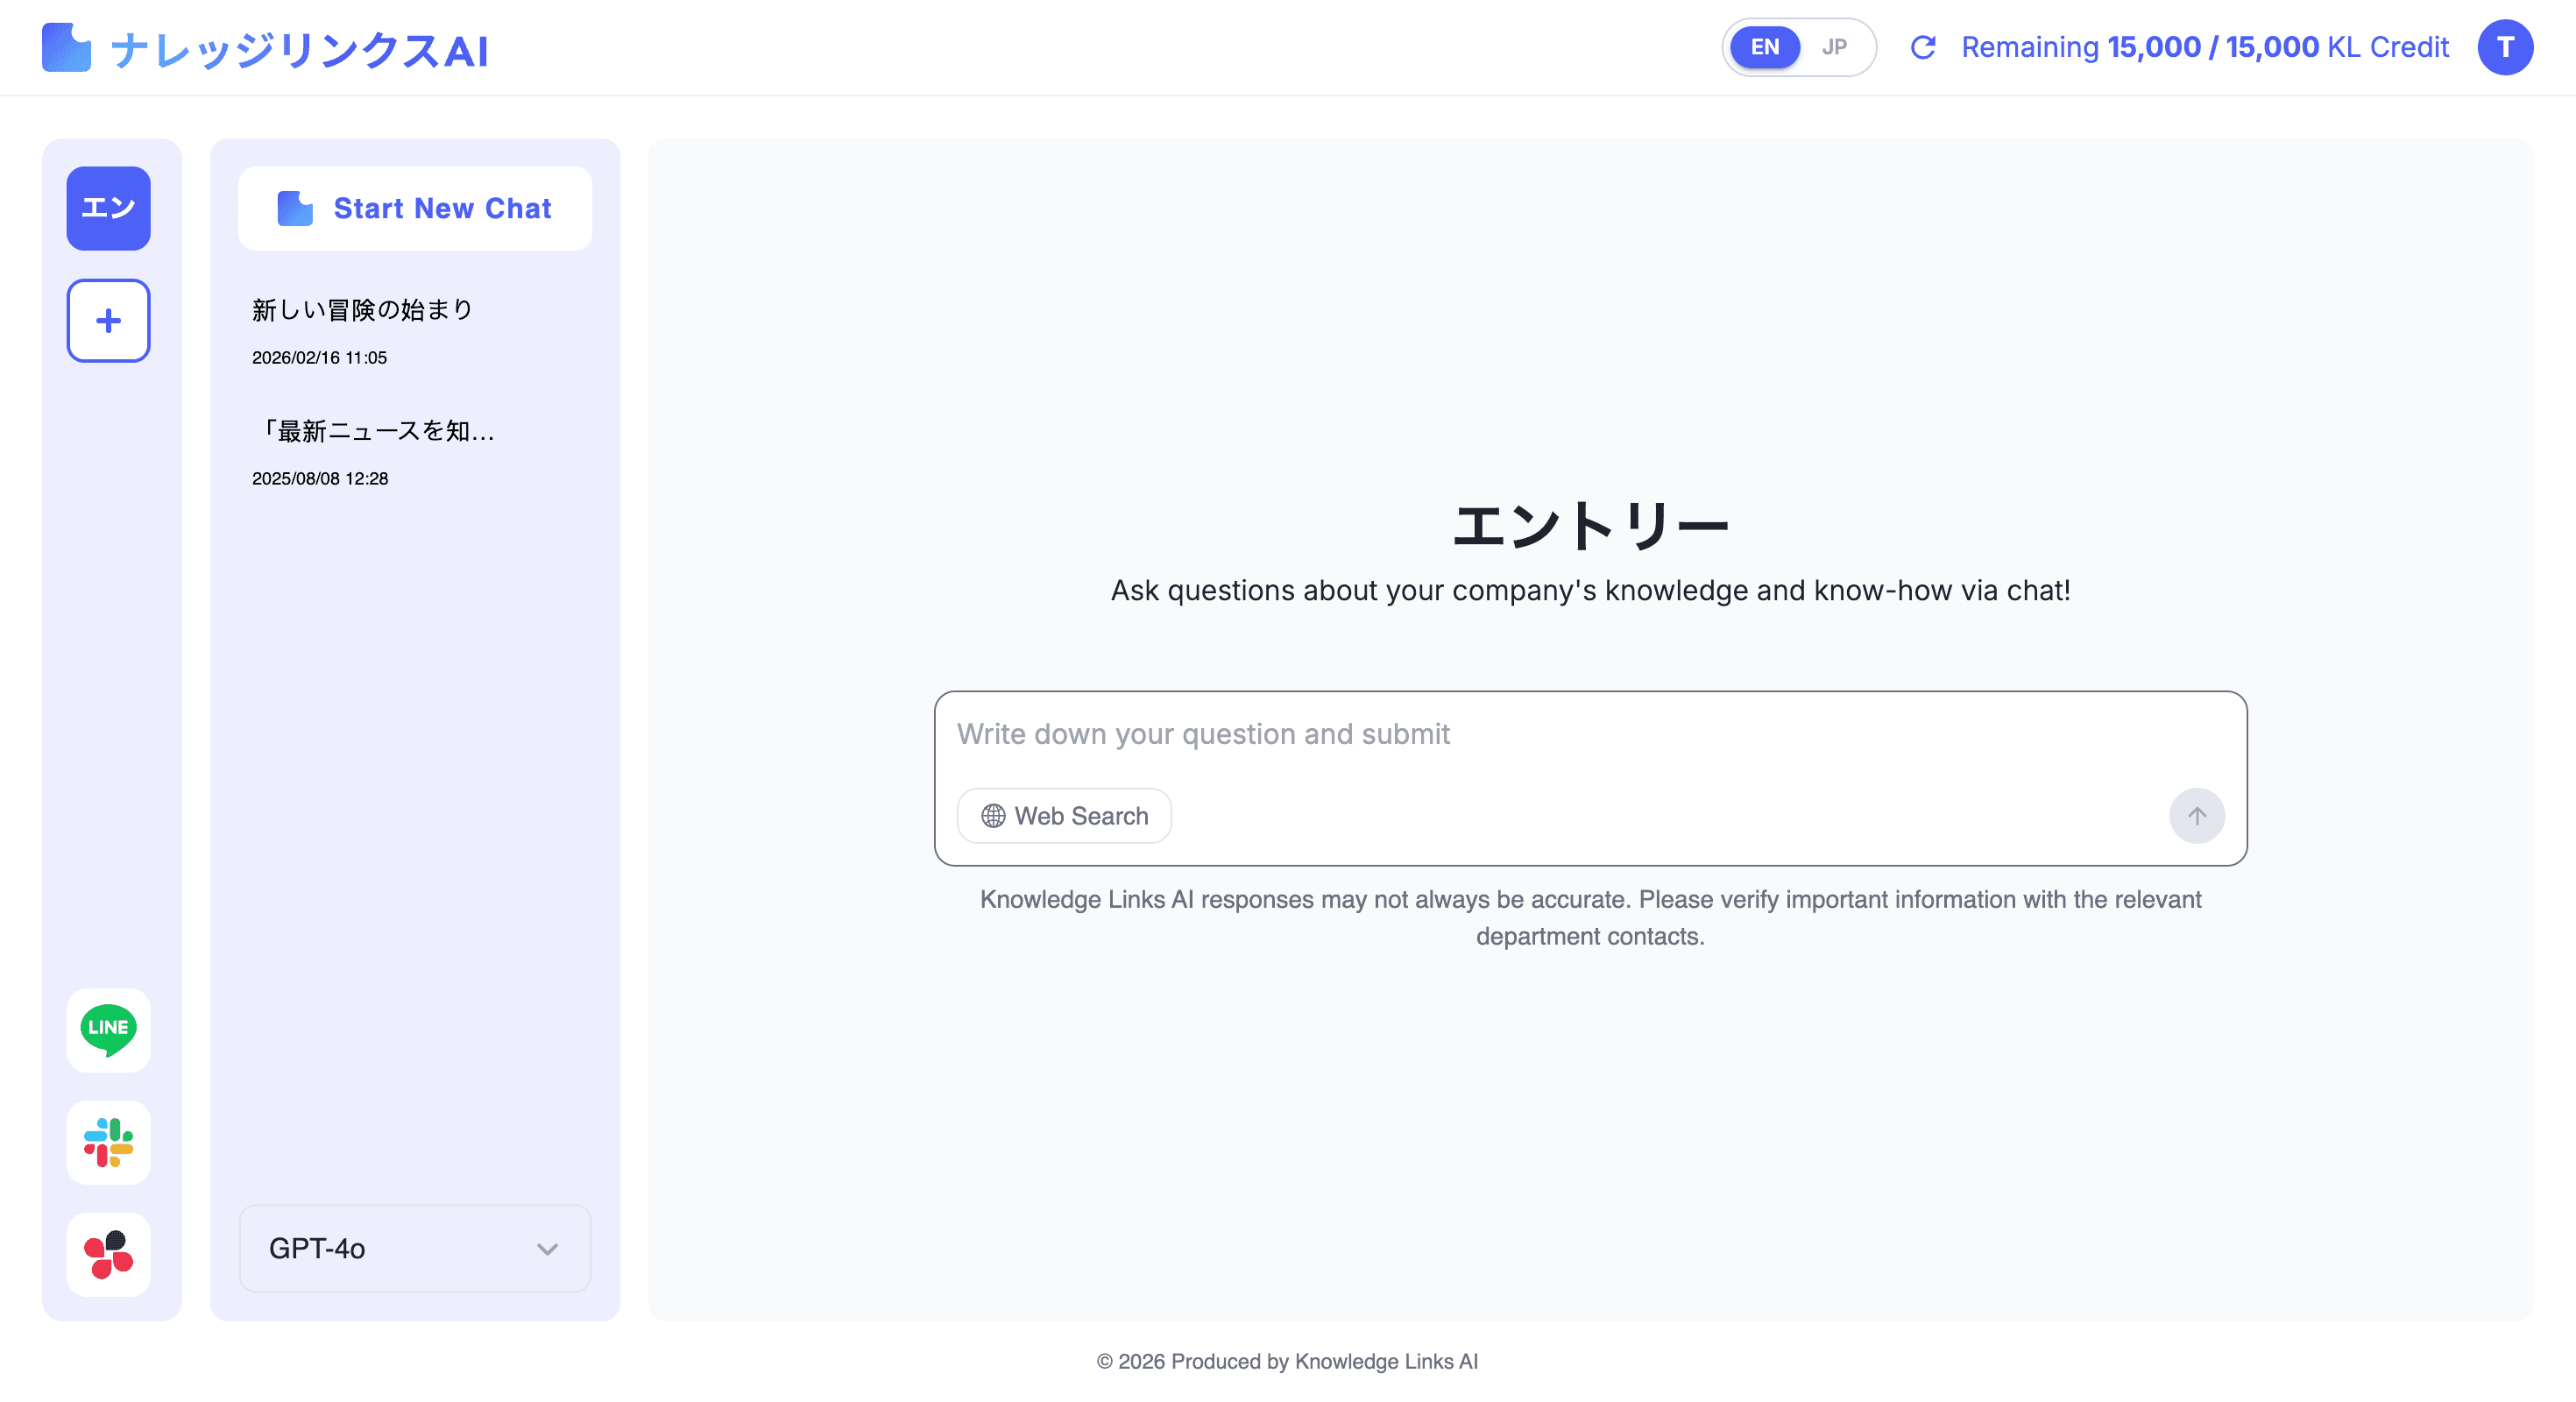Open the user avatar T menu
This screenshot has width=2576, height=1402.
point(2504,47)
